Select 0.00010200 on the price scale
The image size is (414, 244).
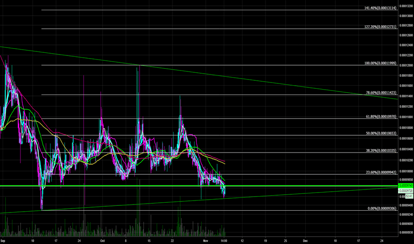pyautogui.click(x=406, y=161)
